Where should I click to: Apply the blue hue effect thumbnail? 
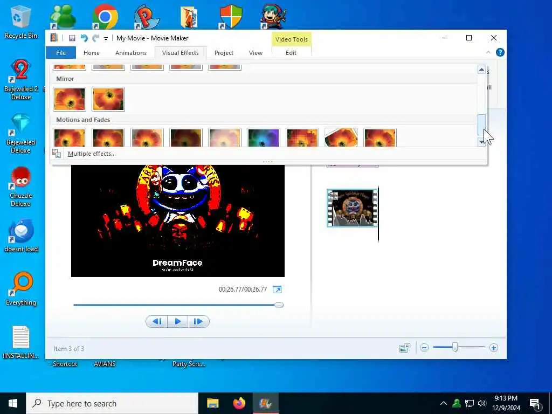[263, 137]
